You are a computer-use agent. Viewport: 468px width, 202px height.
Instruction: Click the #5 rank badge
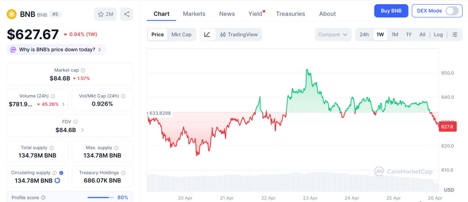(55, 14)
